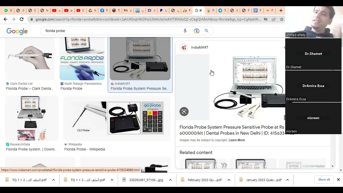
Task: Select ahmed elfeky video tile
Action: (x=314, y=22)
